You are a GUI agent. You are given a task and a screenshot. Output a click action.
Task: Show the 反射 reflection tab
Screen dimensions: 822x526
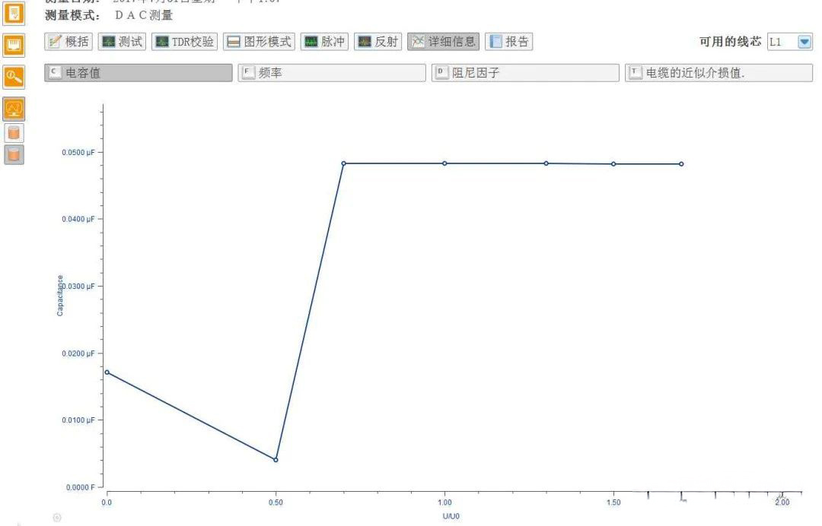[378, 42]
